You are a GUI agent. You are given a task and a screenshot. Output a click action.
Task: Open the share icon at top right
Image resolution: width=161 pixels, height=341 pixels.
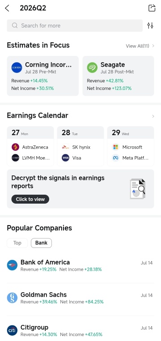pos(152,8)
